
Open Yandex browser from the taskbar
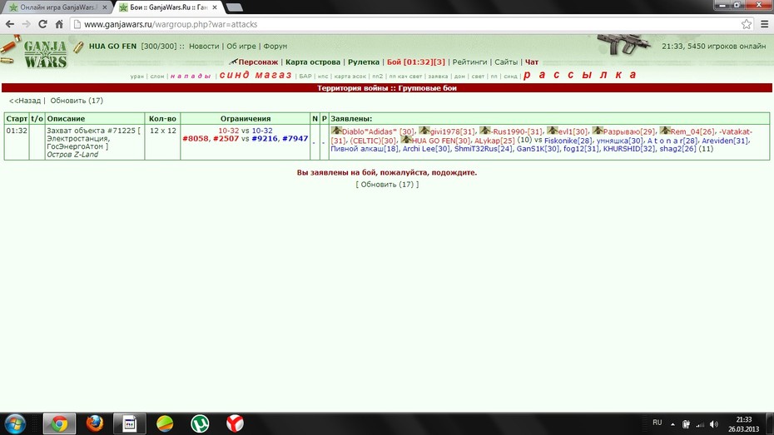coord(235,423)
